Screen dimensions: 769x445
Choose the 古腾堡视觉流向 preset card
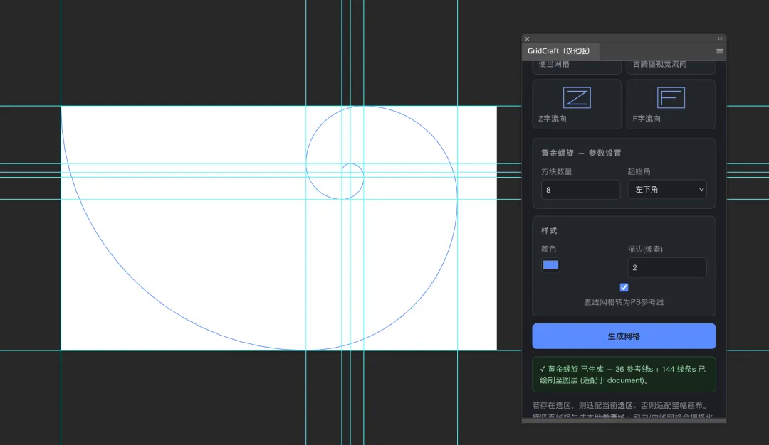[x=671, y=68]
